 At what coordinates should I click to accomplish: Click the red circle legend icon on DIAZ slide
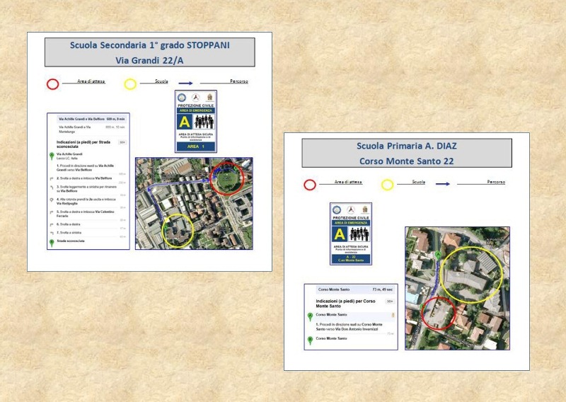click(310, 185)
